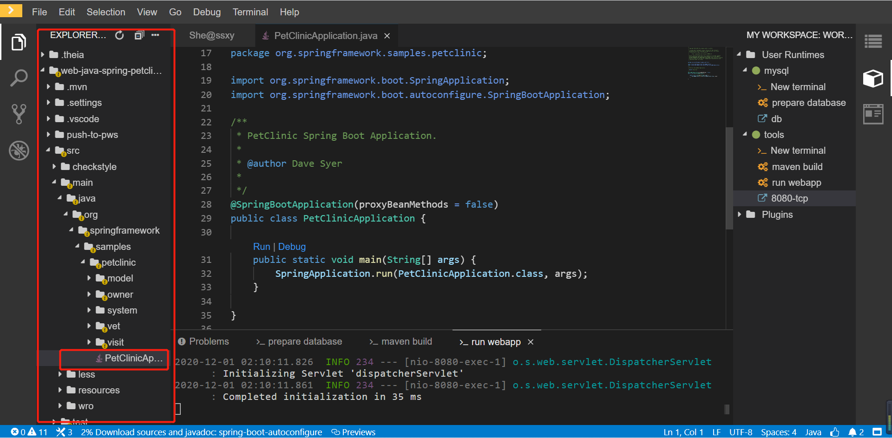Open the notifications bell in status bar

(x=856, y=432)
